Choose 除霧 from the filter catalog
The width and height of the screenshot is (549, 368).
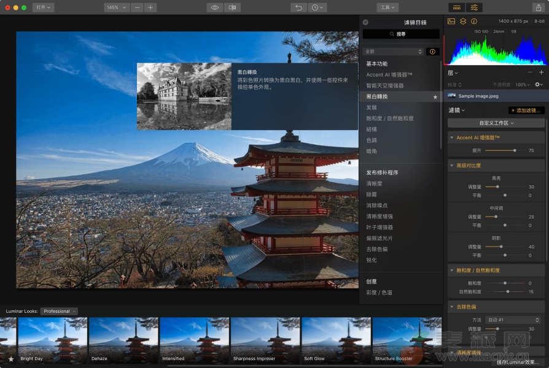372,194
